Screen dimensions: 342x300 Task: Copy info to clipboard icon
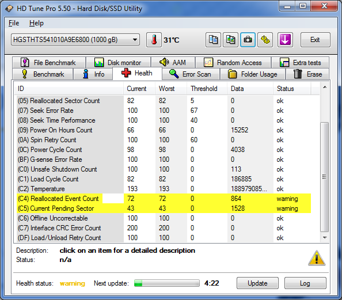[x=213, y=40]
